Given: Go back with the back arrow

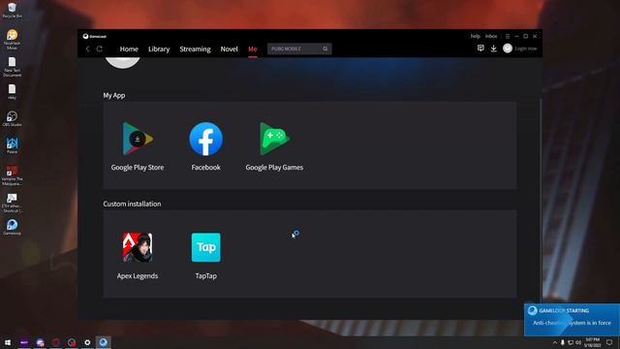Looking at the screenshot, I should point(88,48).
